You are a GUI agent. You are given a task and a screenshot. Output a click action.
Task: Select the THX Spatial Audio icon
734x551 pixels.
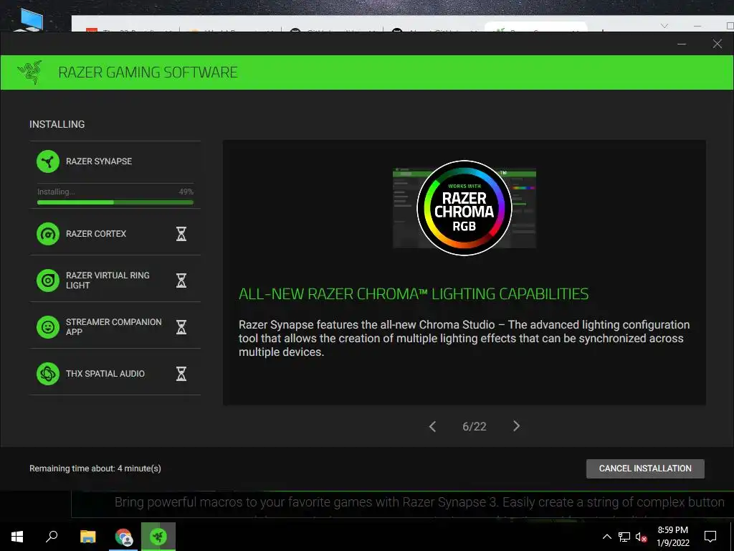48,373
